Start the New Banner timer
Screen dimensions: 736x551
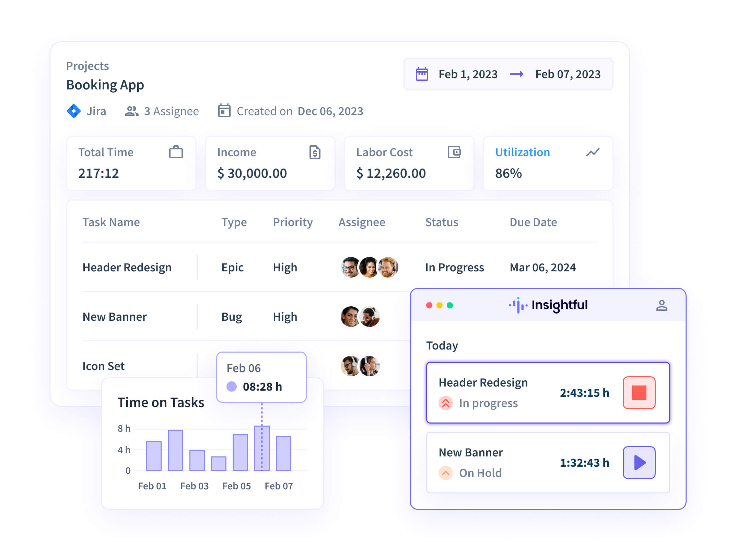pos(639,463)
